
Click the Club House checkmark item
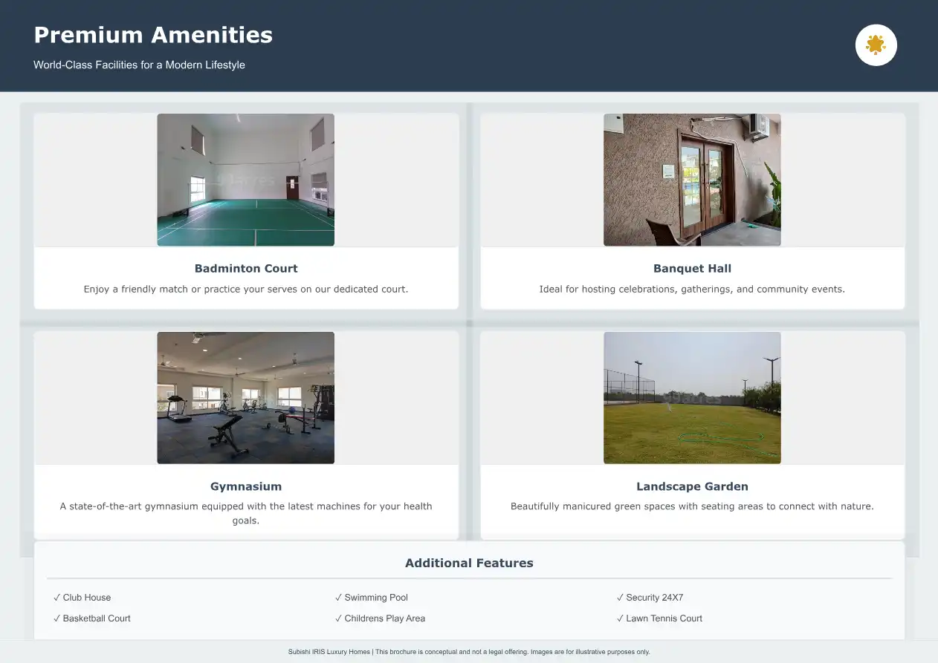83,598
